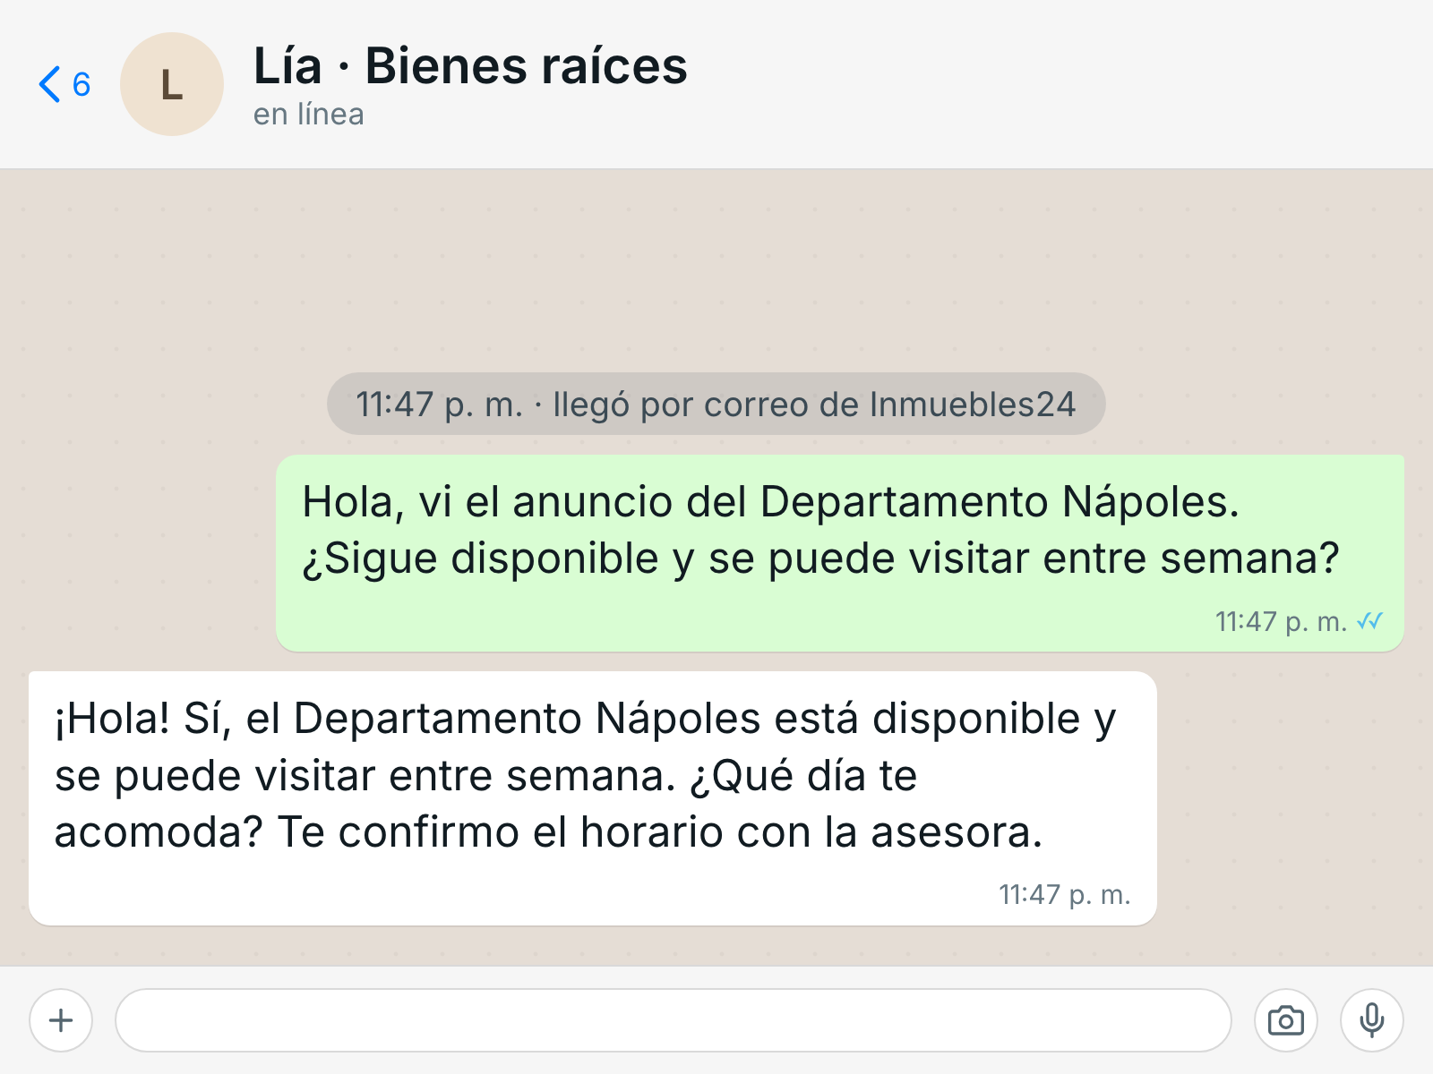This screenshot has width=1433, height=1074.
Task: Tap the 11:47 p. m. timestamp on received message
Action: 1065,894
